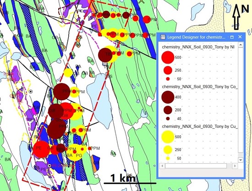Select the yellow Cu 500 legend circle

click(x=168, y=137)
